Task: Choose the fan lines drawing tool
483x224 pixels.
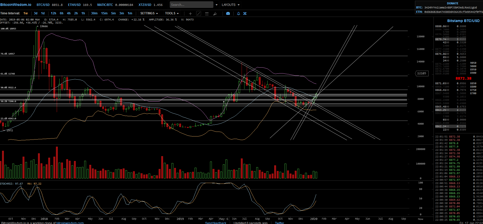Action: (x=215, y=14)
